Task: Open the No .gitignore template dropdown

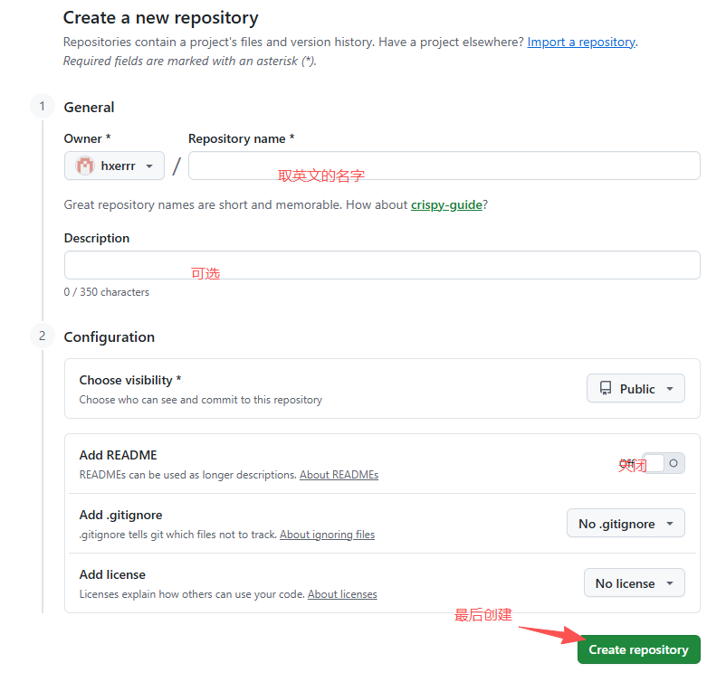Action: point(626,524)
